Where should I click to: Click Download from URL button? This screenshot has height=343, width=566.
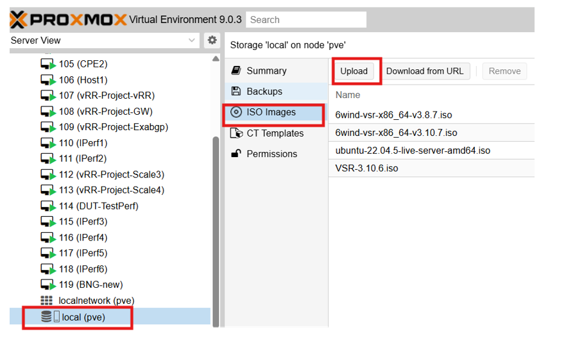tap(425, 71)
